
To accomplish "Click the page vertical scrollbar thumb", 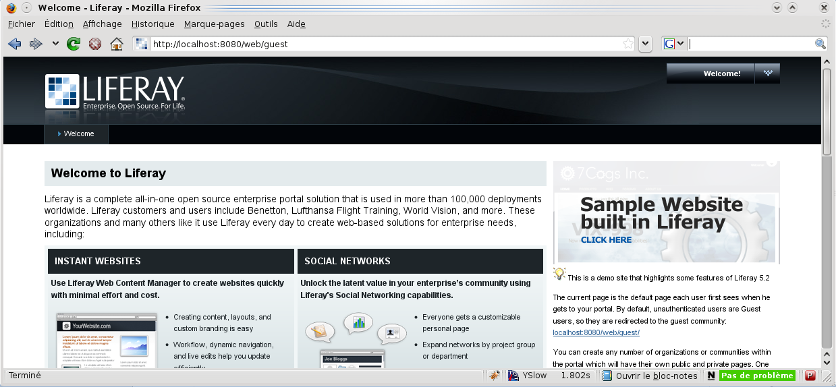I will (x=827, y=111).
